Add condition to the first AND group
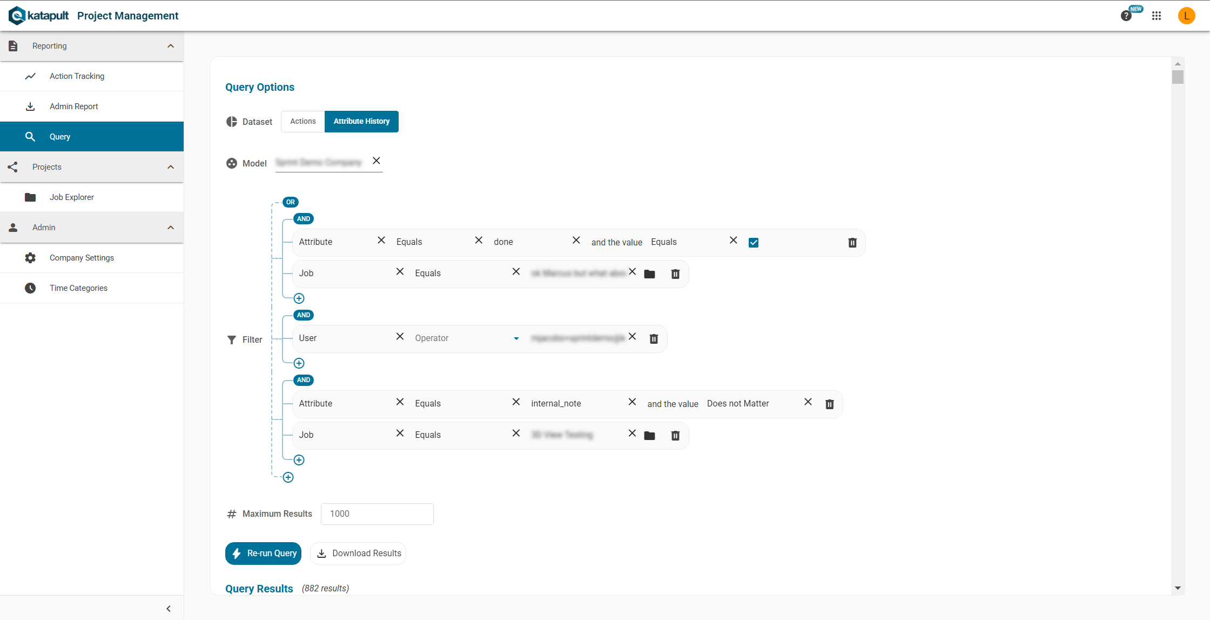1210x620 pixels. click(x=299, y=298)
